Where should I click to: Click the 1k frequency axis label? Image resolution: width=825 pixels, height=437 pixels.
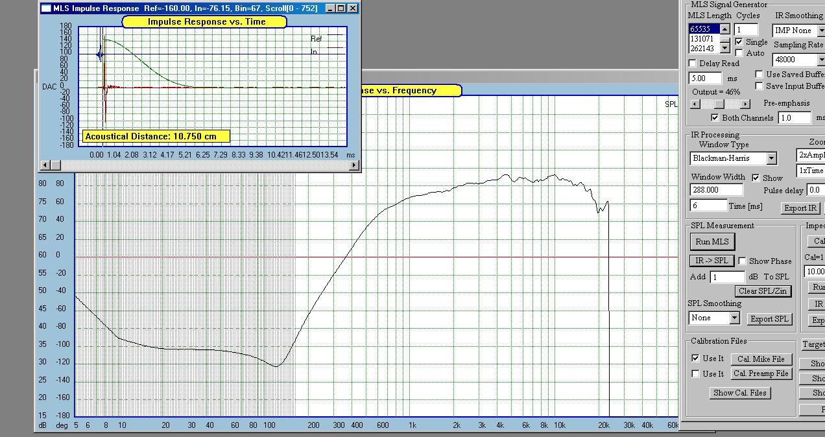click(412, 425)
